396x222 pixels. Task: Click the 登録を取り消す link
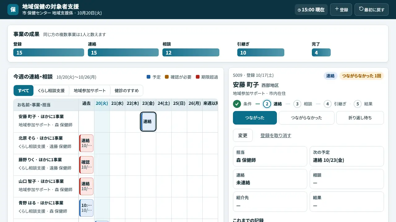coord(276,135)
